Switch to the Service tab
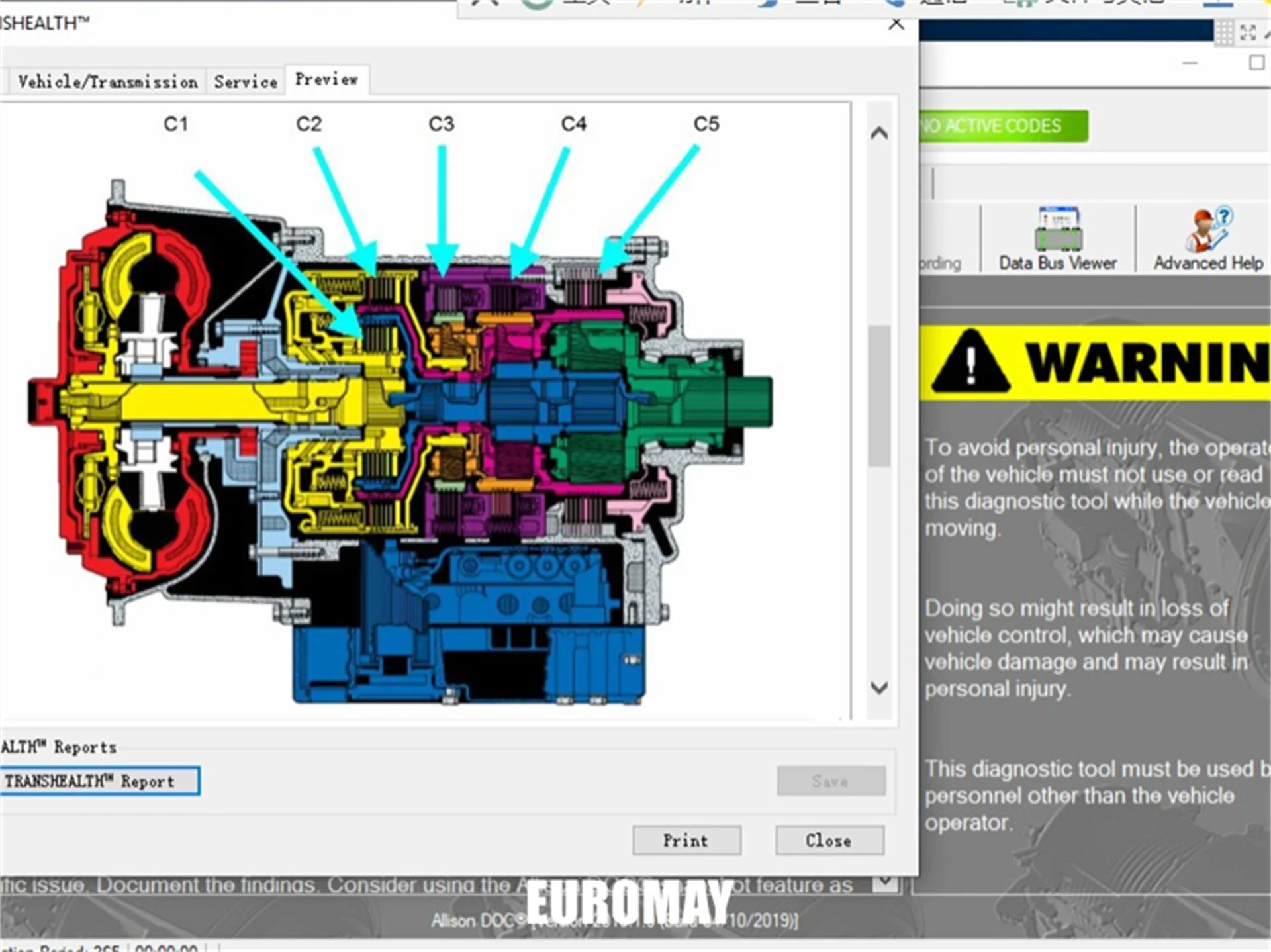Screen dimensions: 1271x952 (x=246, y=82)
